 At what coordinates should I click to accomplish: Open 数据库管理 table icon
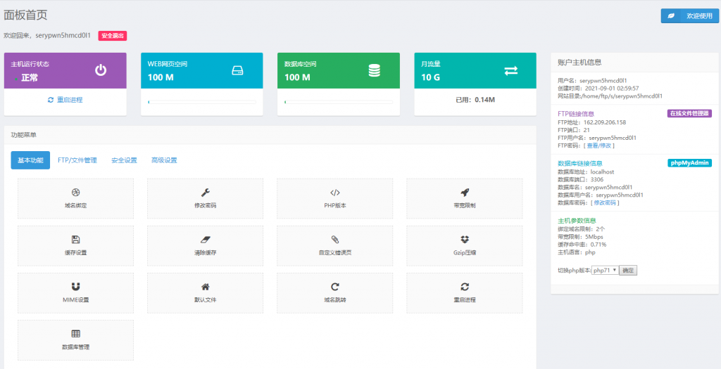tap(75, 333)
